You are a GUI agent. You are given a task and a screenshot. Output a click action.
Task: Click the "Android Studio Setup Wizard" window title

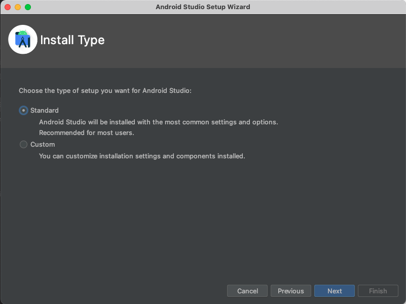[x=203, y=7]
